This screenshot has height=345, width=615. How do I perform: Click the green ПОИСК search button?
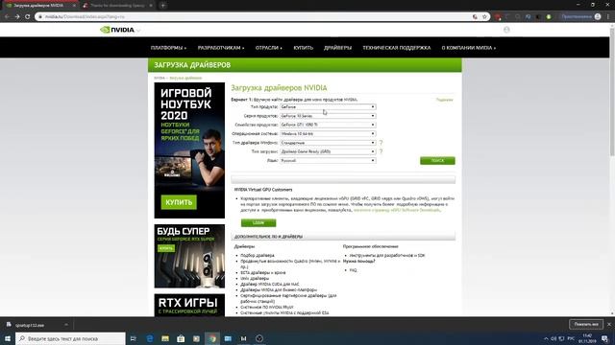point(437,160)
